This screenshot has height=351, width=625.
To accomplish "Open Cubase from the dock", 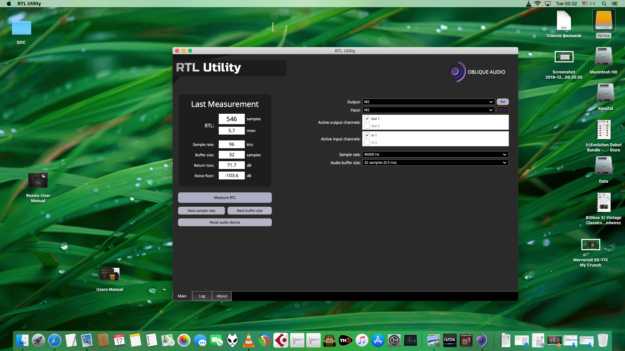I will 281,341.
